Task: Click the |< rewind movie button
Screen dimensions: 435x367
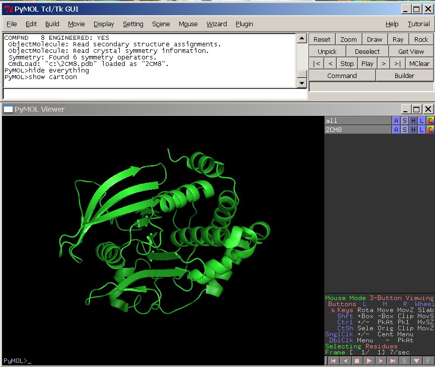Action: click(316, 63)
